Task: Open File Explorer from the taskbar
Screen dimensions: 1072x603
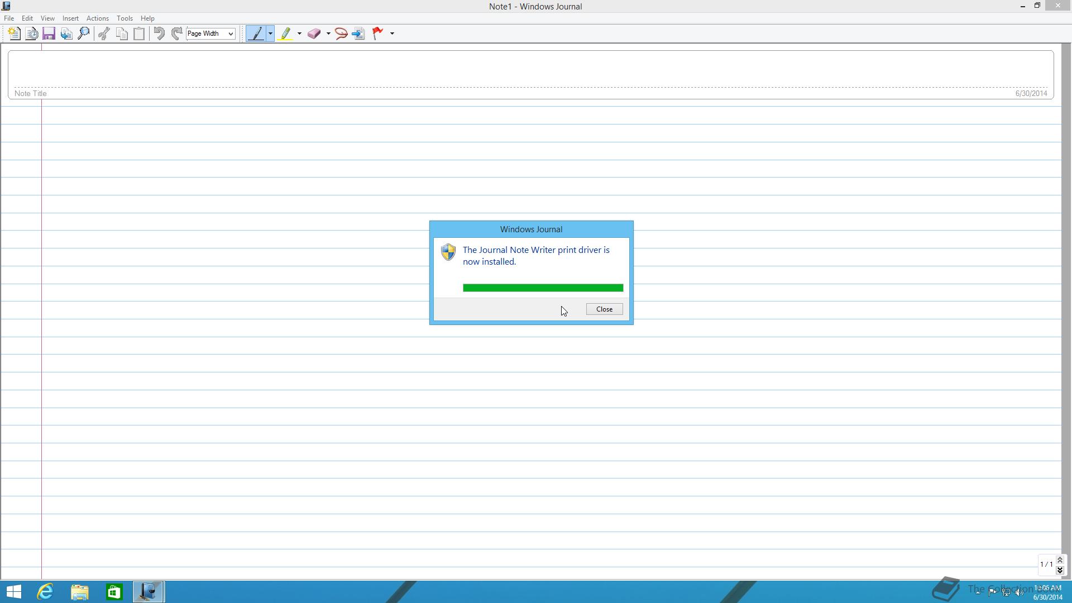Action: point(80,592)
